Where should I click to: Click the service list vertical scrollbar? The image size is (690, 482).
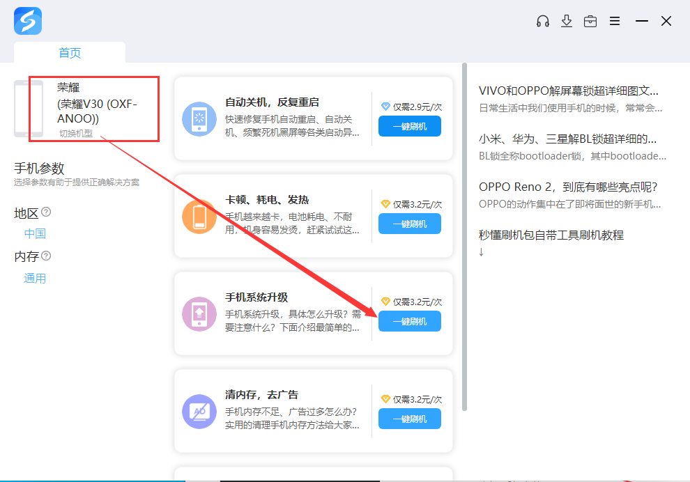464,238
